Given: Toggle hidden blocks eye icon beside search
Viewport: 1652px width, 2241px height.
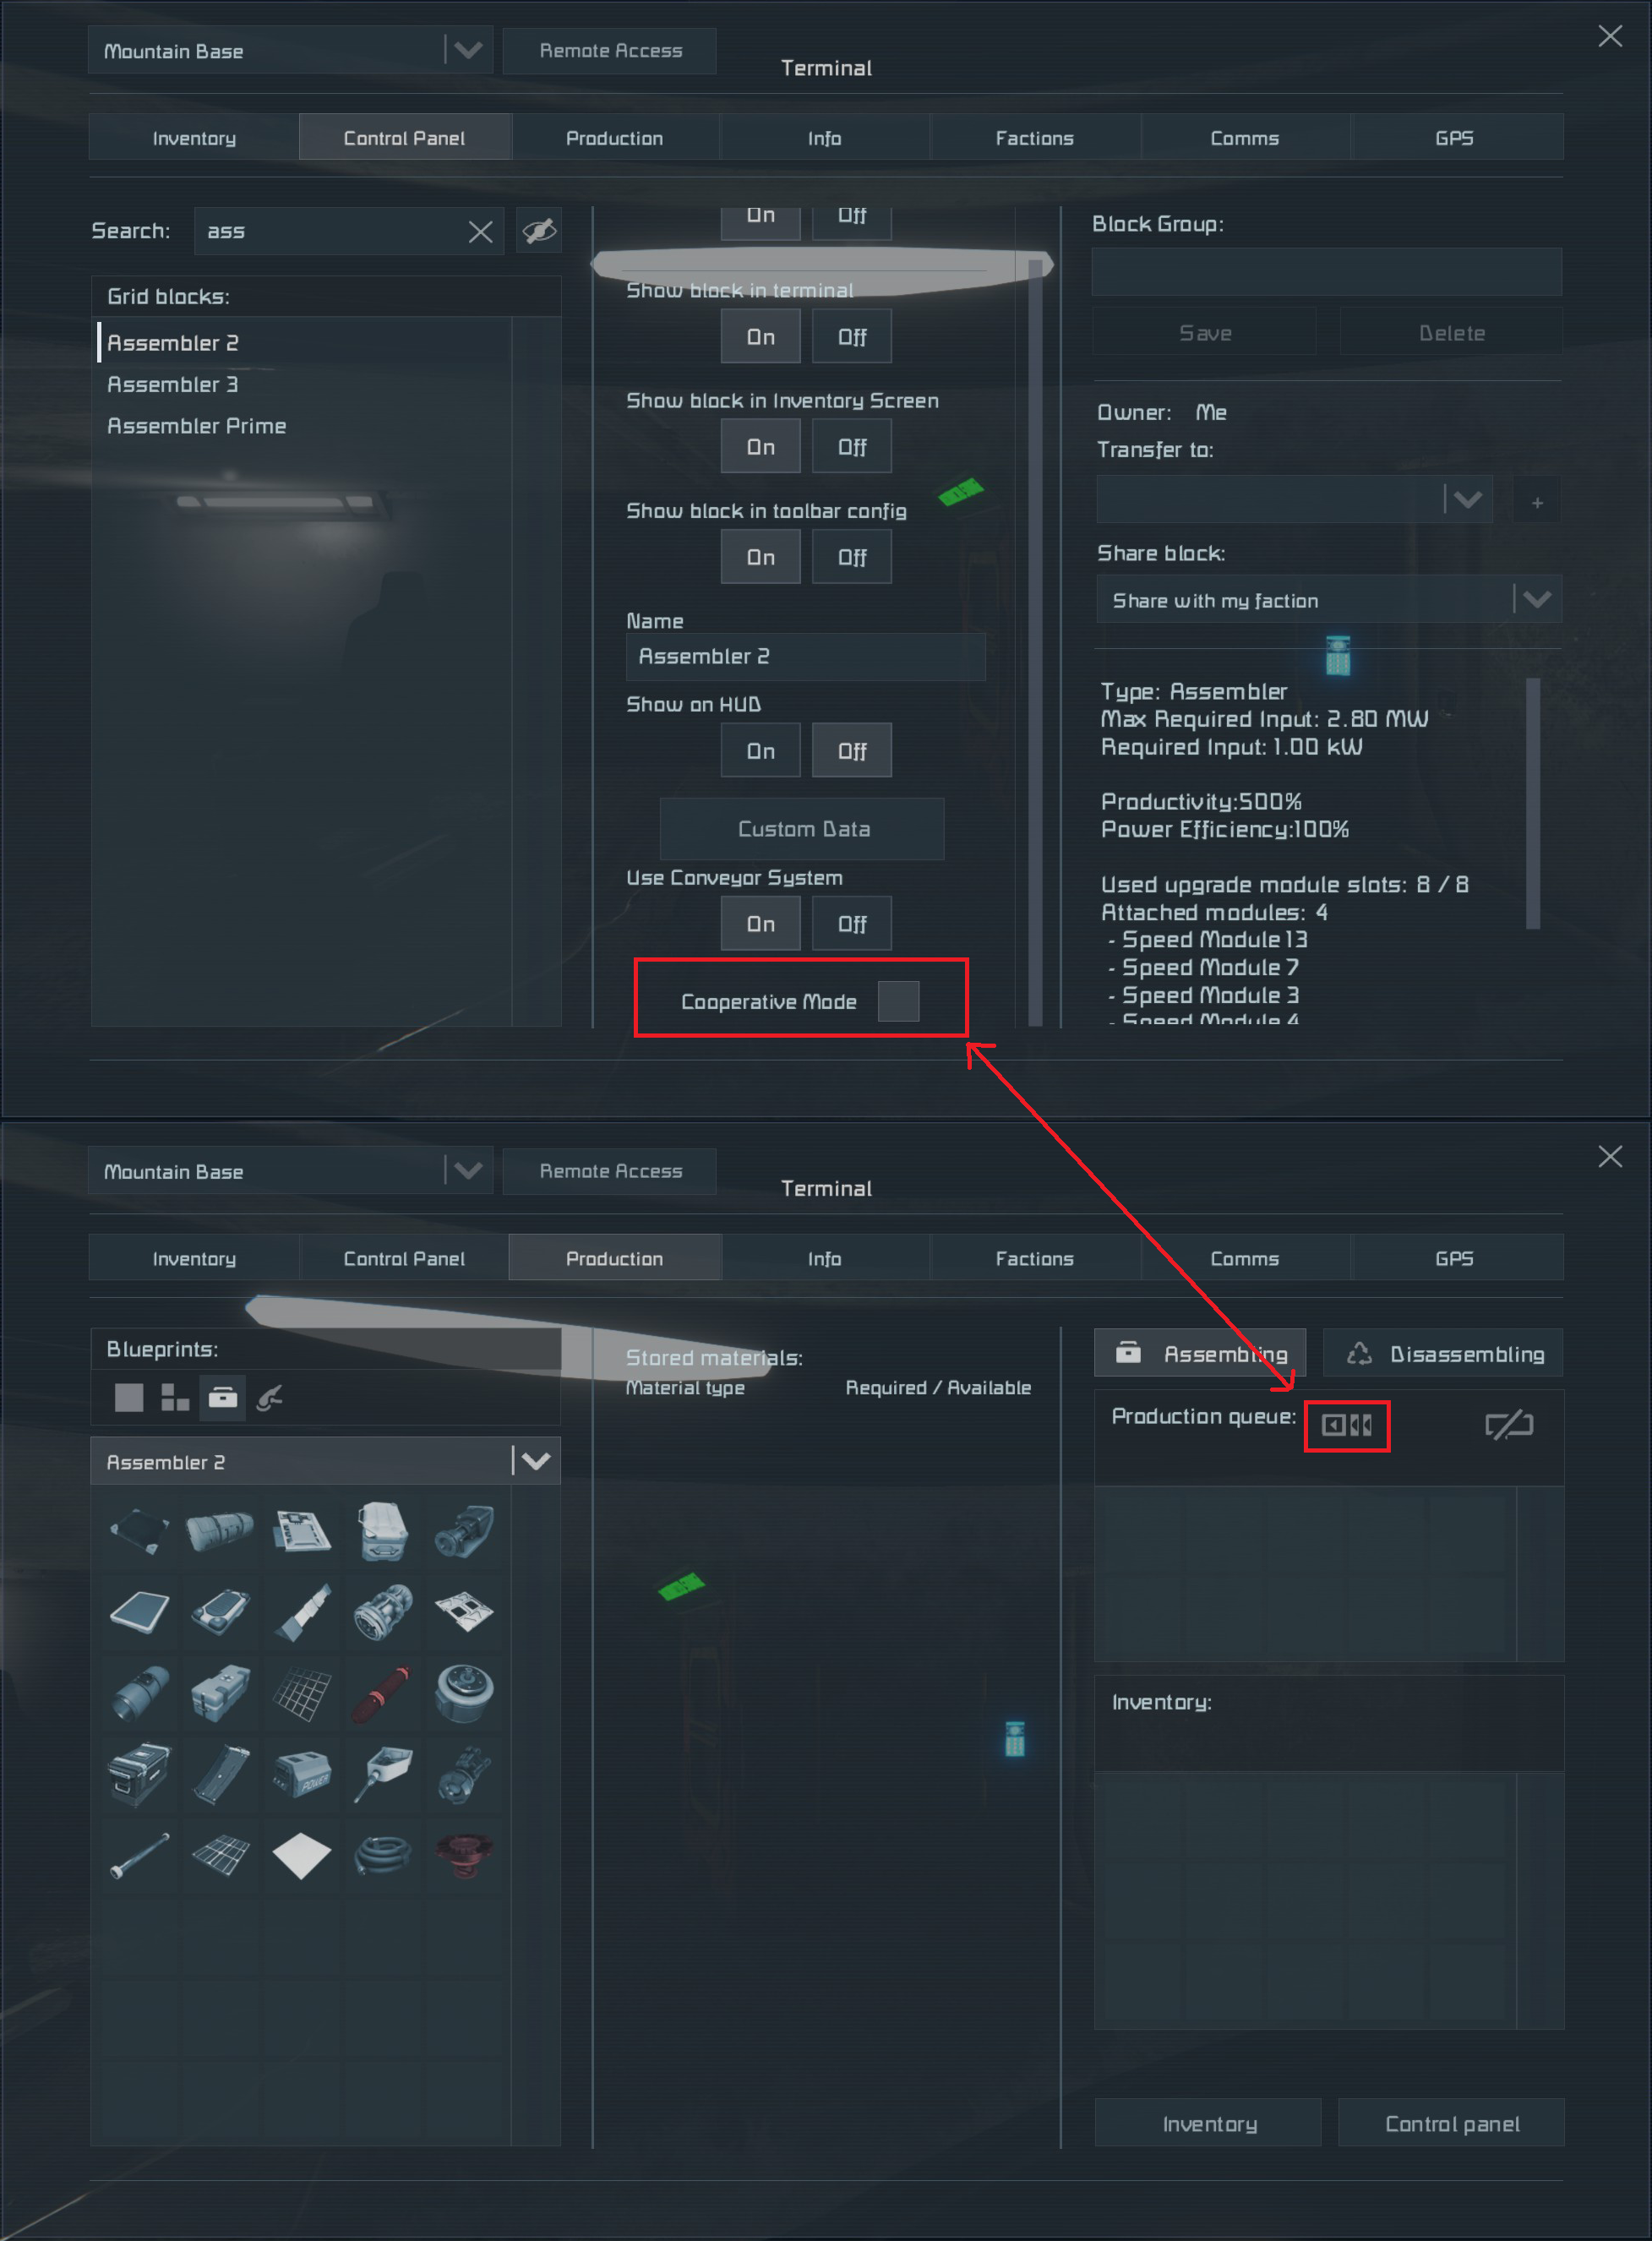Looking at the screenshot, I should (539, 231).
